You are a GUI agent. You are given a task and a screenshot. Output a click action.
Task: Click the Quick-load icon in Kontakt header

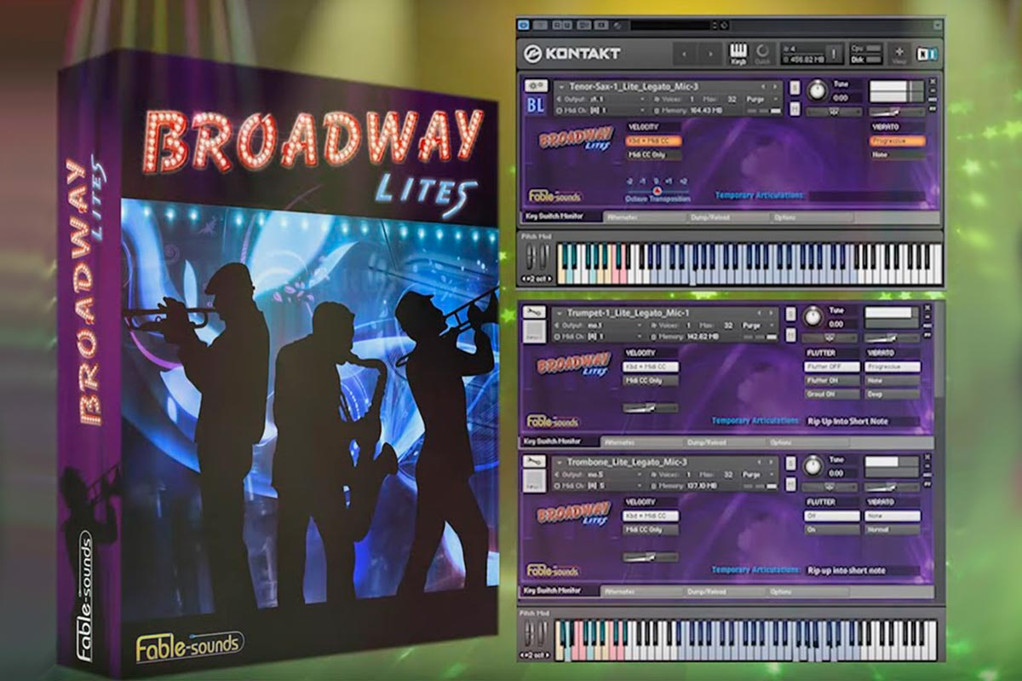click(x=762, y=53)
